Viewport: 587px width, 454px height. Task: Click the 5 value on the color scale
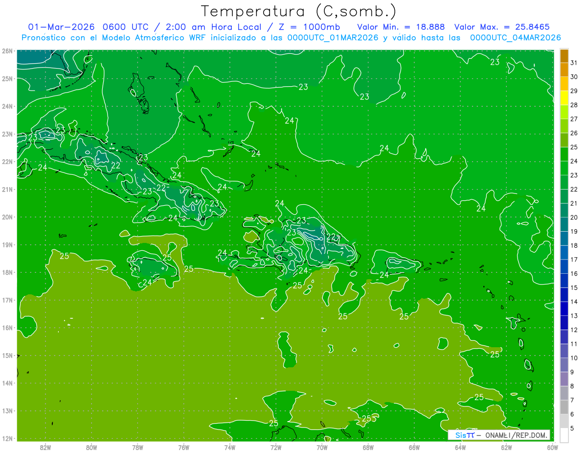(572, 429)
